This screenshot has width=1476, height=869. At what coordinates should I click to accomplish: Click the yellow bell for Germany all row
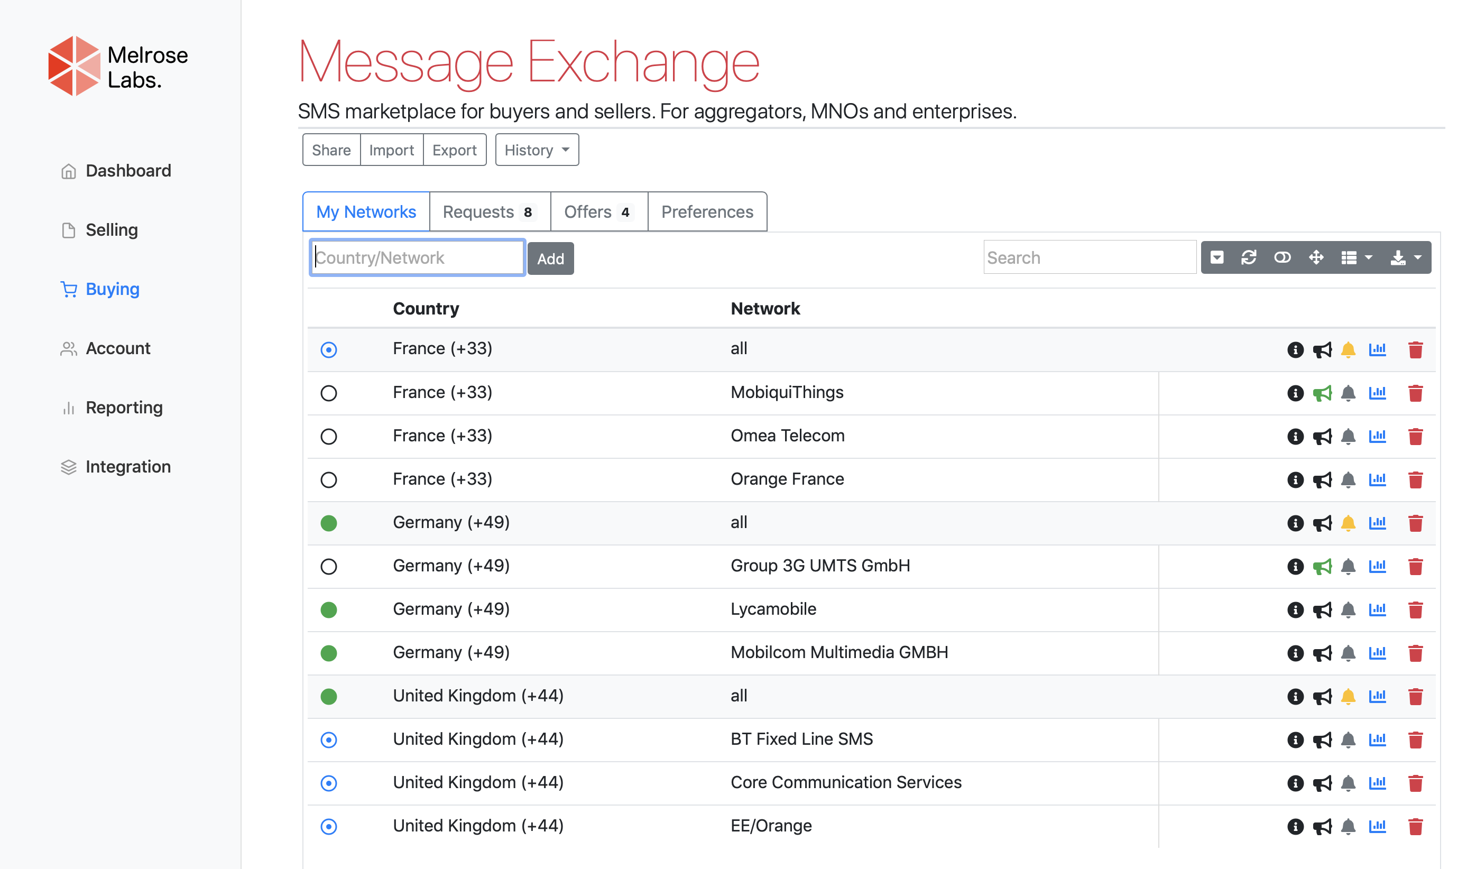1348,523
